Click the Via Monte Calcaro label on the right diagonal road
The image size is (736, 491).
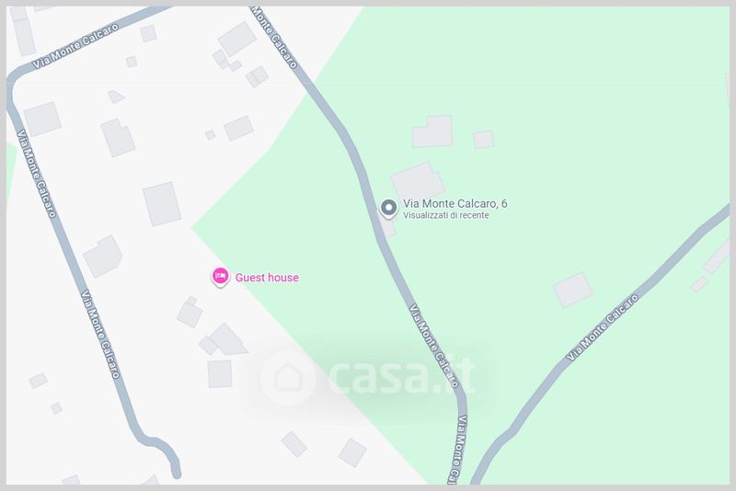(603, 327)
